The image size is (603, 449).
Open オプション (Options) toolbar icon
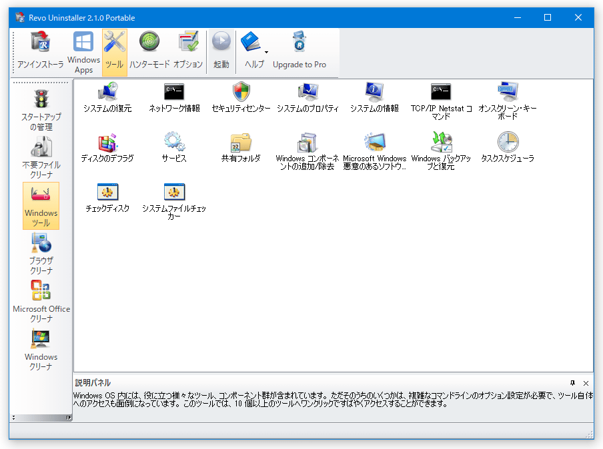(187, 51)
